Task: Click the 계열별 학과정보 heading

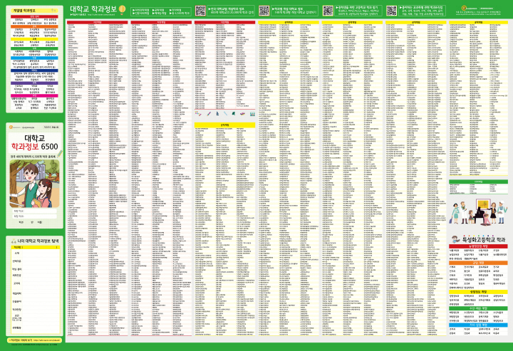Action: point(24,11)
